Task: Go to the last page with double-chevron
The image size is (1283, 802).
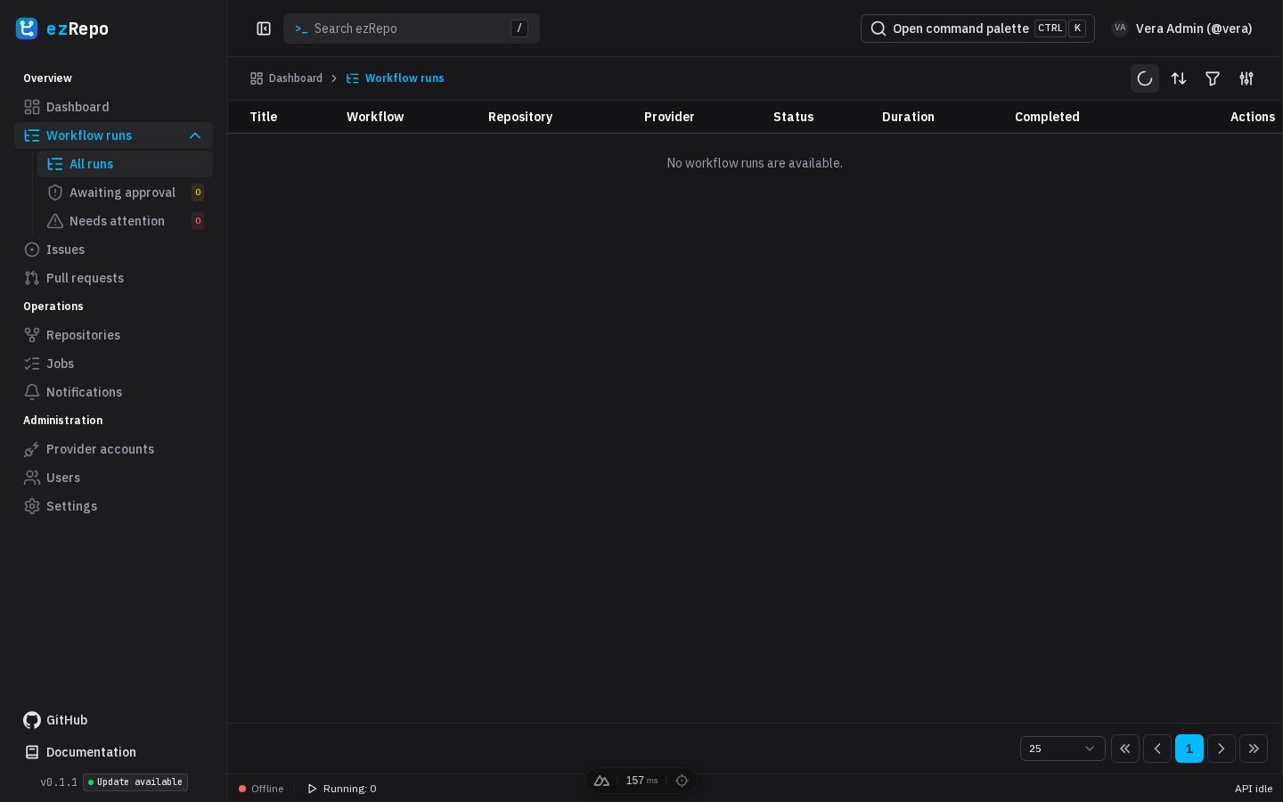Action: tap(1254, 749)
